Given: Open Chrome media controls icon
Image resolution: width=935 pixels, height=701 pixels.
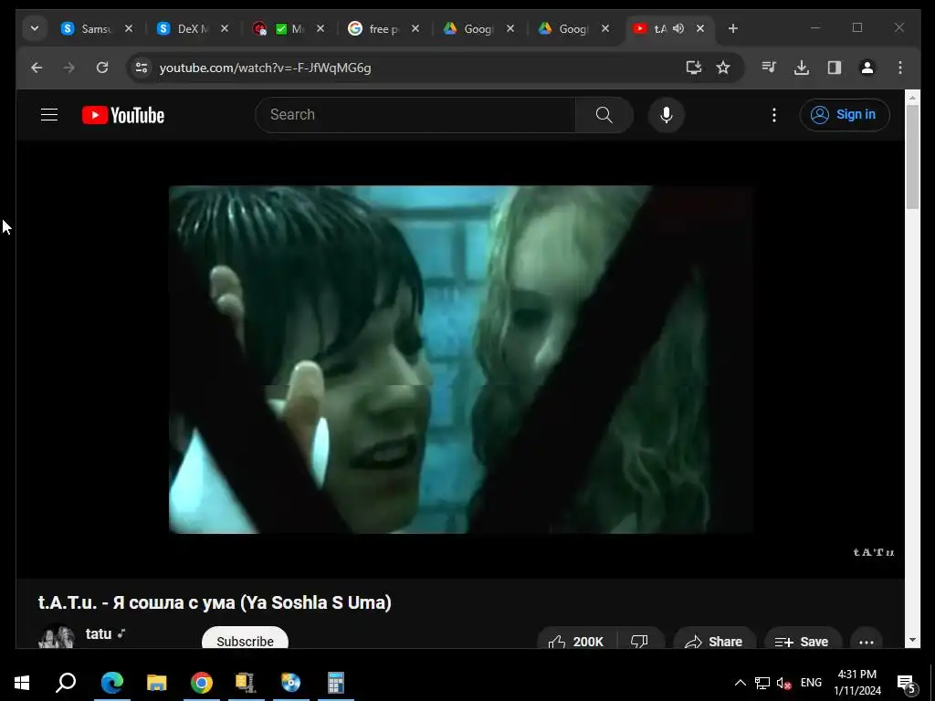Looking at the screenshot, I should pos(769,68).
